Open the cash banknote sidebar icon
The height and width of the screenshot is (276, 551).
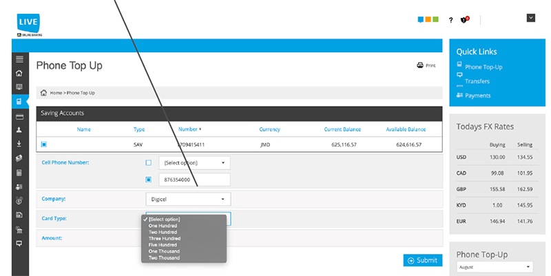click(19, 158)
